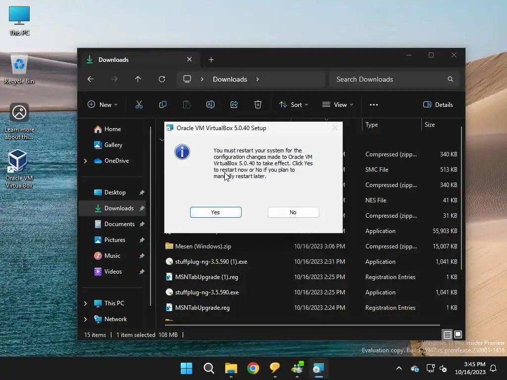507x380 pixels.
Task: Click the Rename icon in toolbar
Action: 210,104
